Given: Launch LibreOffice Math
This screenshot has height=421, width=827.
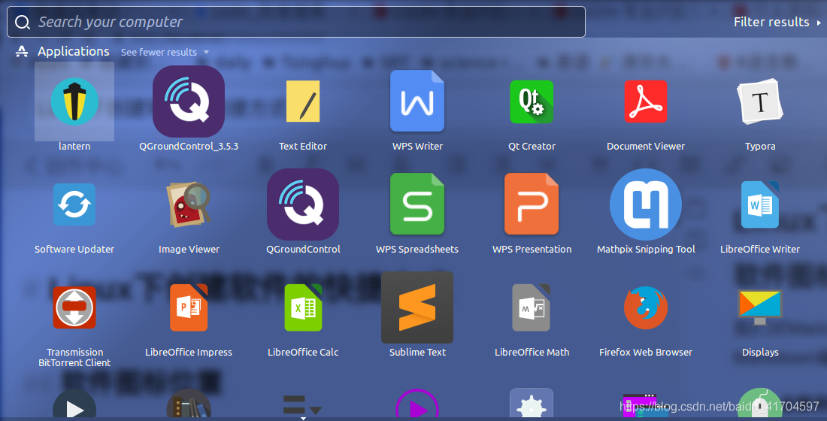Looking at the screenshot, I should pos(532,307).
